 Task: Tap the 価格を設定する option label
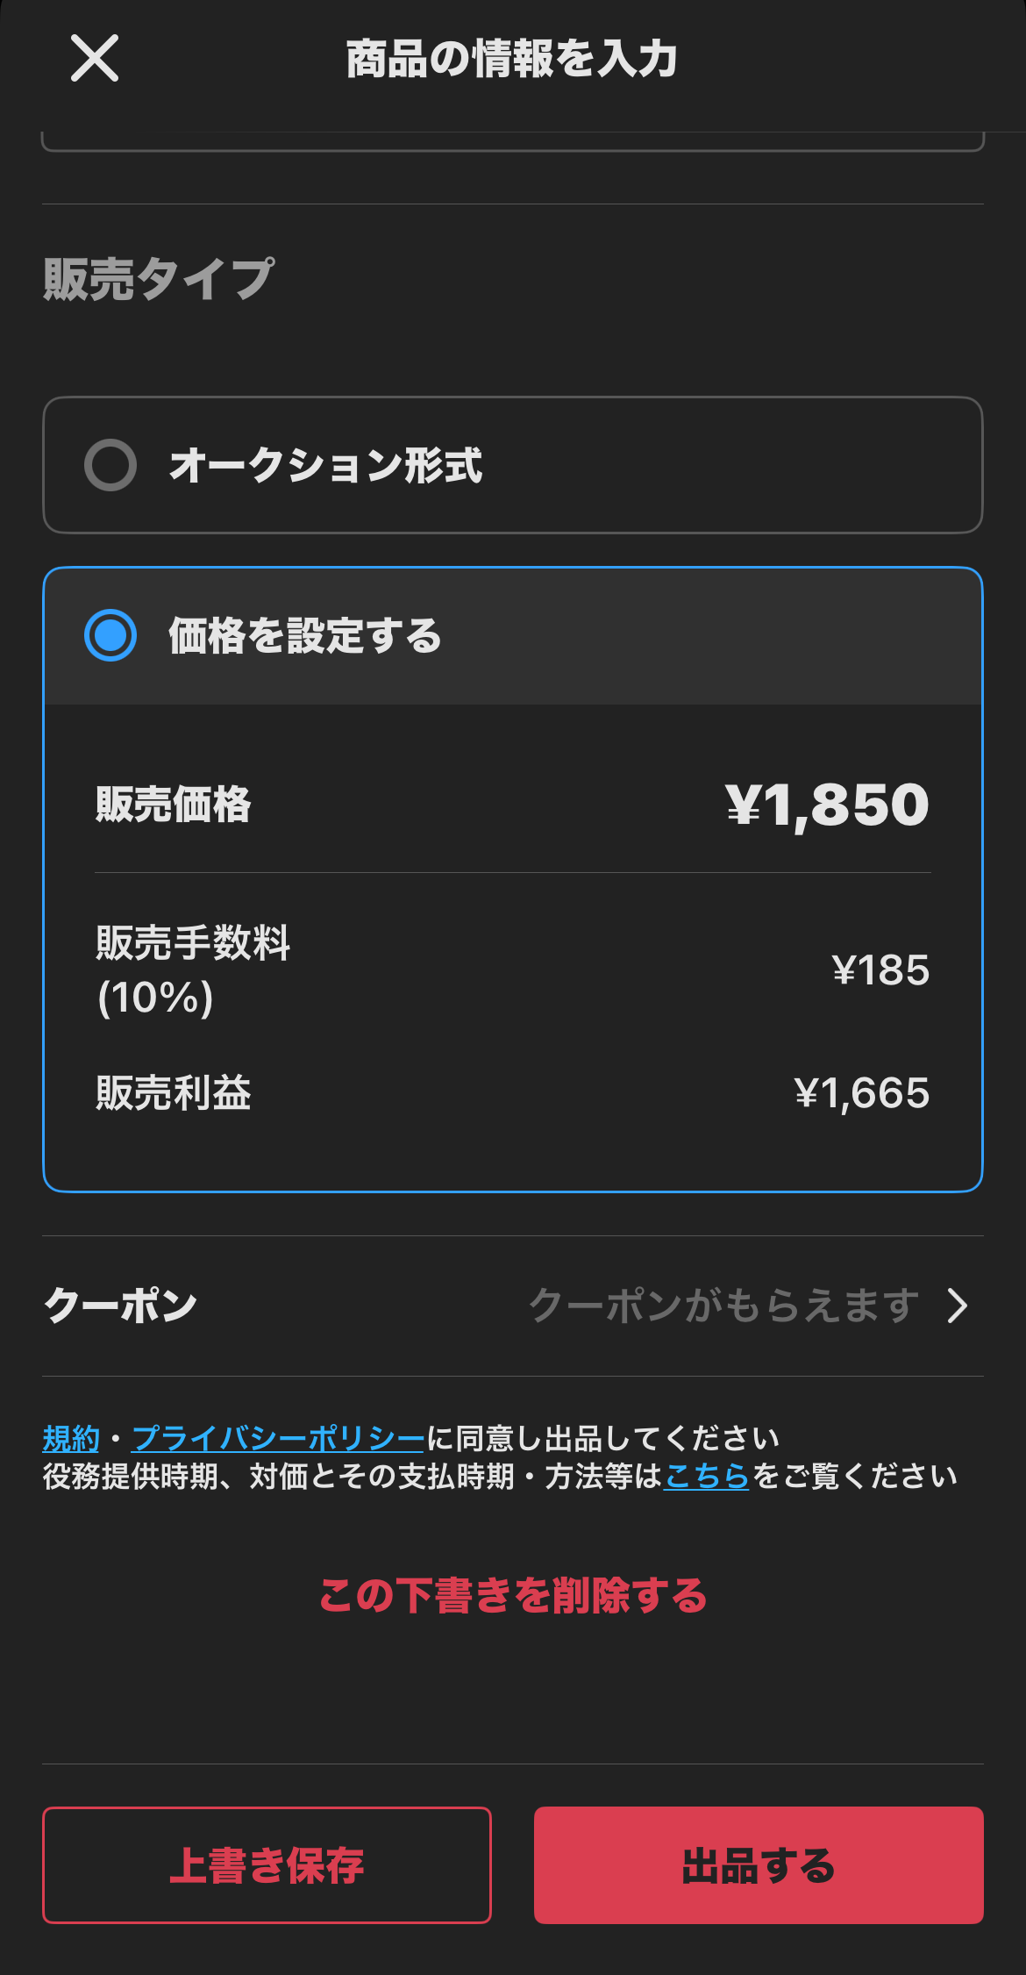pos(305,635)
